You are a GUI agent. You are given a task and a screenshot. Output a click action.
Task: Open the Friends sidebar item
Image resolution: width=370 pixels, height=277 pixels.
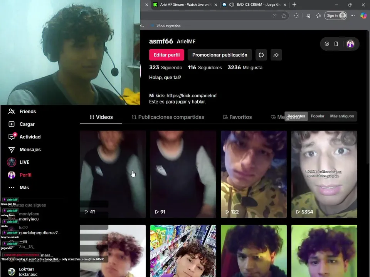22,112
